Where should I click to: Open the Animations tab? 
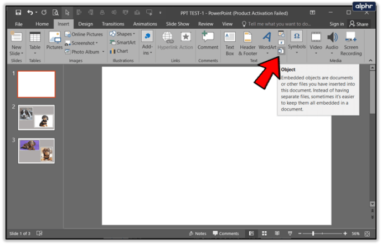click(145, 24)
